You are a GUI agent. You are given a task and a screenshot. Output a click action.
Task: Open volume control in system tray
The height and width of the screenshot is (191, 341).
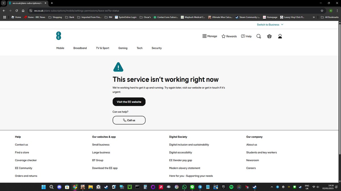click(x=318, y=187)
